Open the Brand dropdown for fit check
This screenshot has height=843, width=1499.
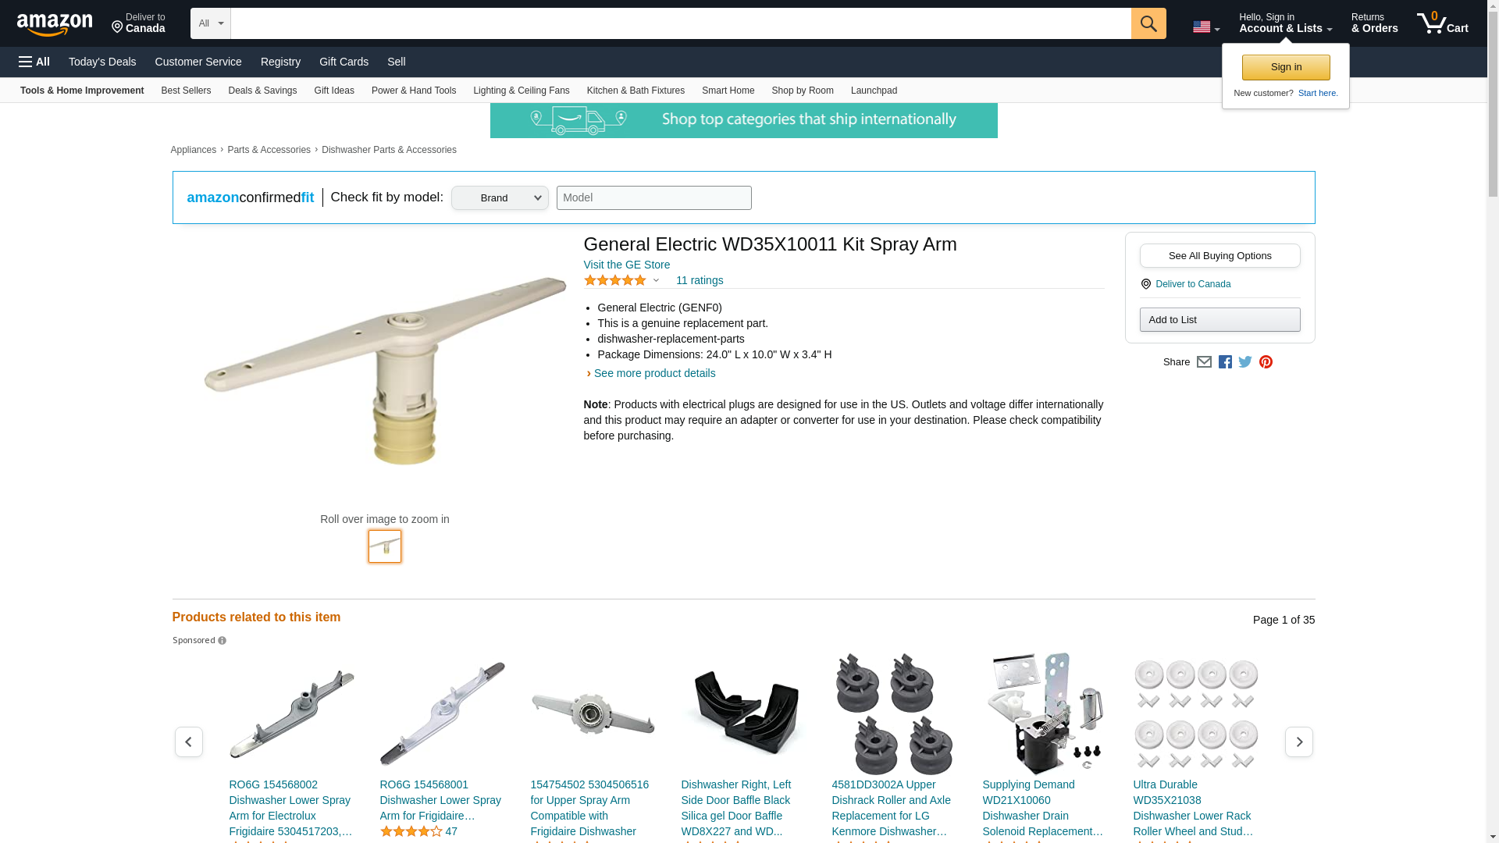500,197
